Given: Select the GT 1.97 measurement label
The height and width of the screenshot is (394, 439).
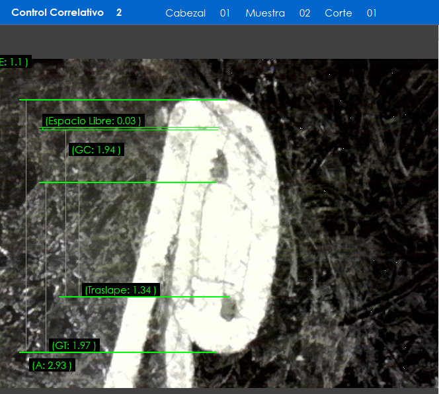Looking at the screenshot, I should tap(74, 345).
